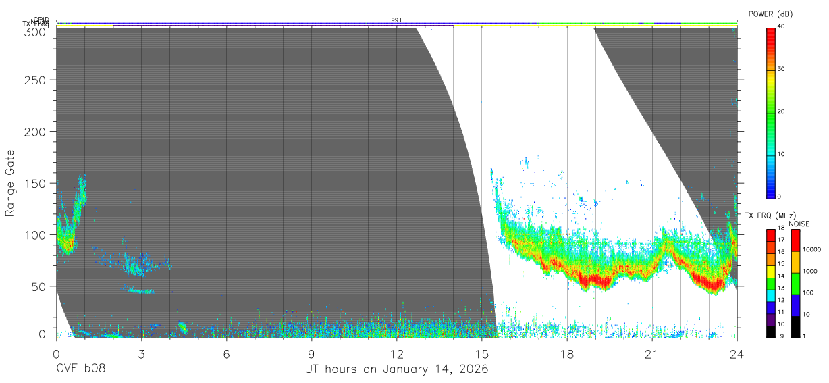Click the 300 tick on Range Gate axis
The height and width of the screenshot is (383, 829).
coord(36,32)
